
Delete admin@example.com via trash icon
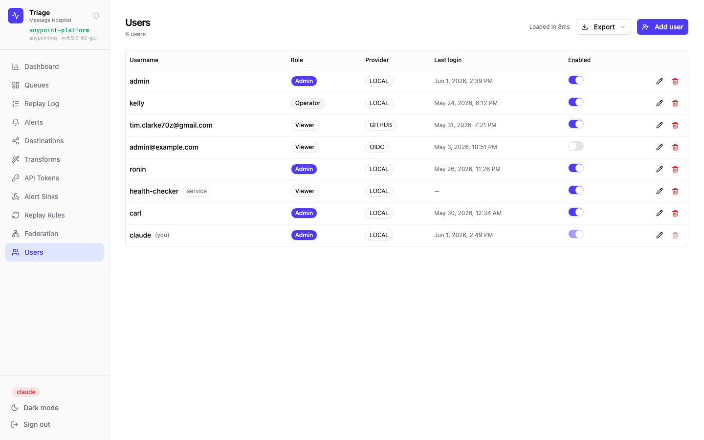(675, 147)
